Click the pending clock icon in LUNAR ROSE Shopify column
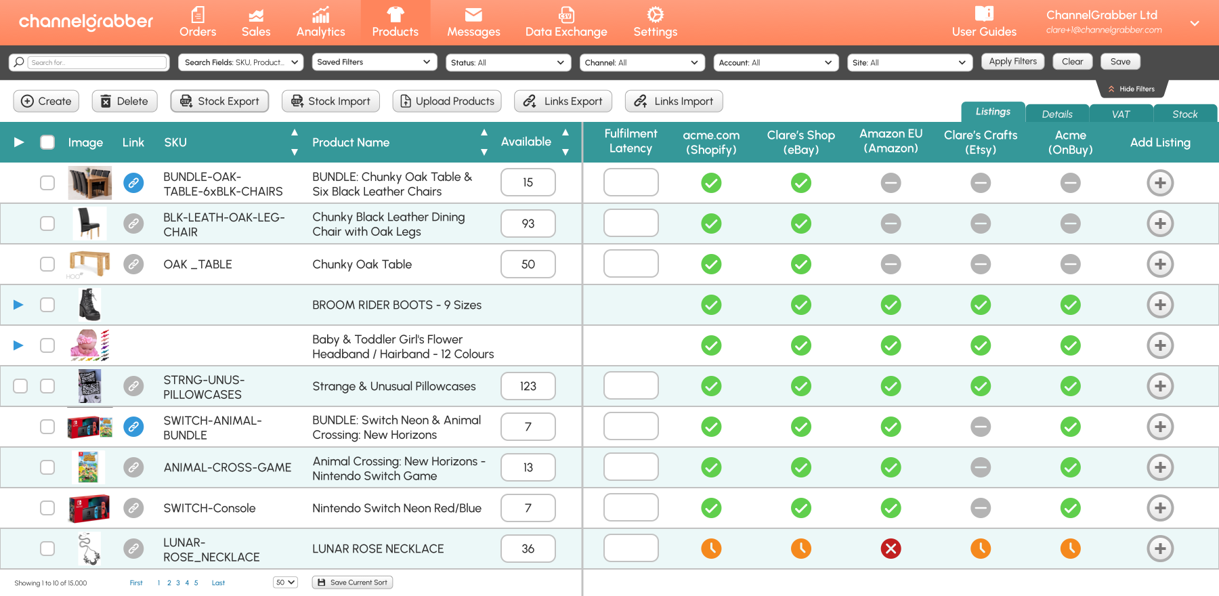The image size is (1219, 596). point(711,549)
